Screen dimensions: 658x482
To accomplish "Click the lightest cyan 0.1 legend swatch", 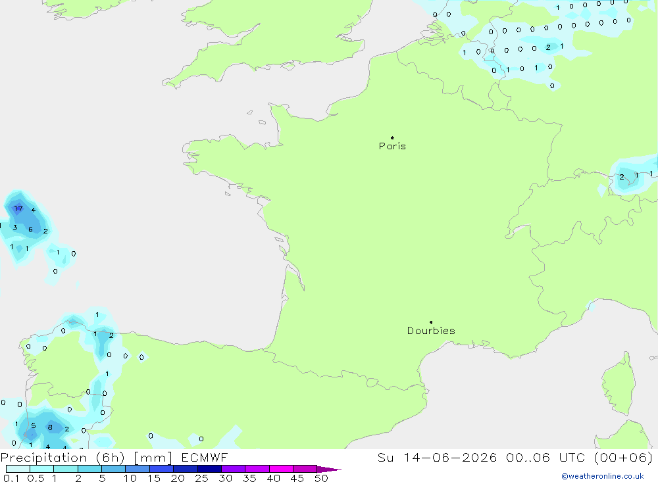I will point(18,469).
